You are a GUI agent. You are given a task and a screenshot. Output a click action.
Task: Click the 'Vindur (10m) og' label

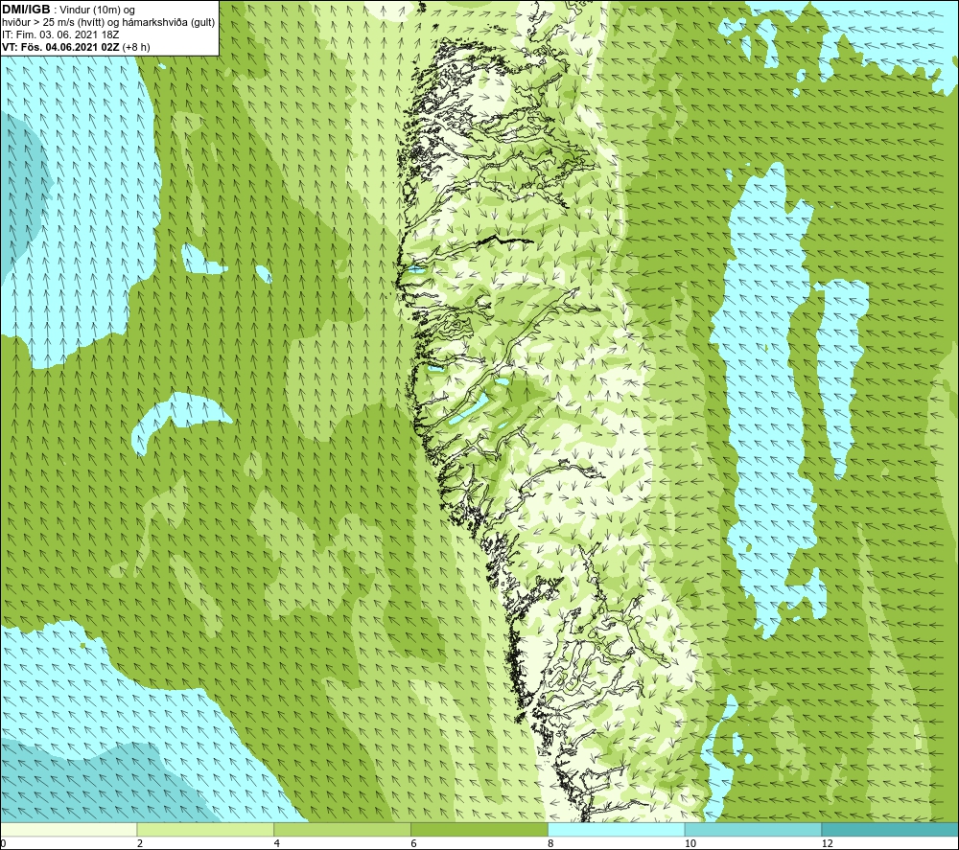[x=98, y=11]
